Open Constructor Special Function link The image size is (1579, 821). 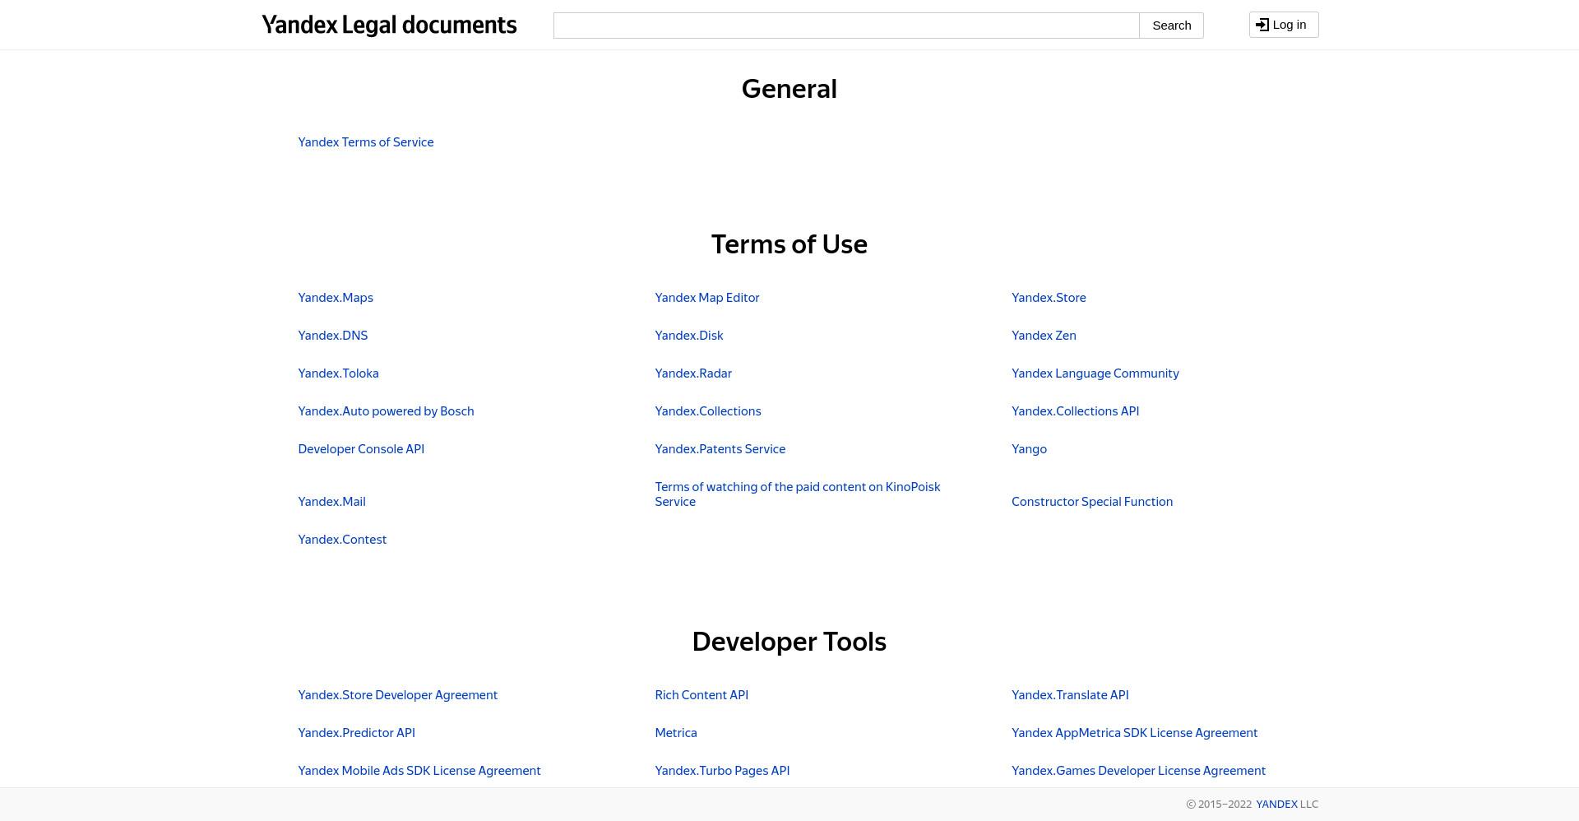pos(1092,502)
